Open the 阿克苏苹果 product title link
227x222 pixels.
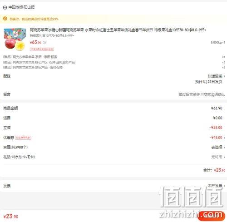tap(118, 30)
